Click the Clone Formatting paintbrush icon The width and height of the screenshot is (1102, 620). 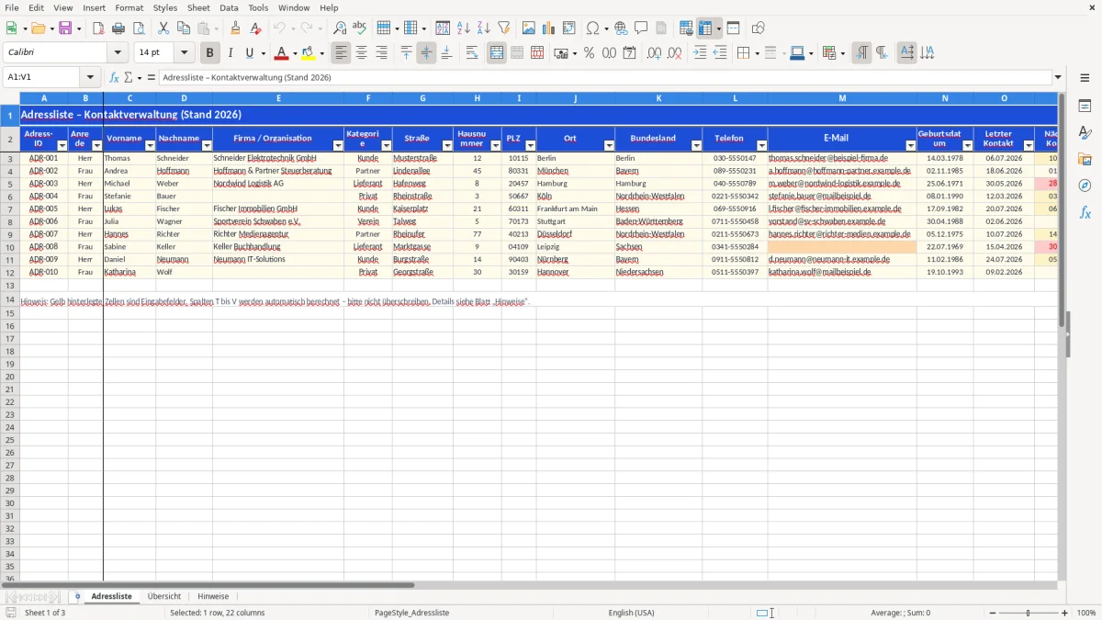coord(236,28)
